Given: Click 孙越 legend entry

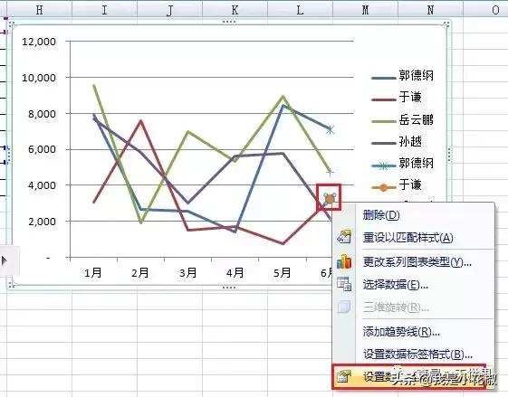Looking at the screenshot, I should [x=397, y=141].
